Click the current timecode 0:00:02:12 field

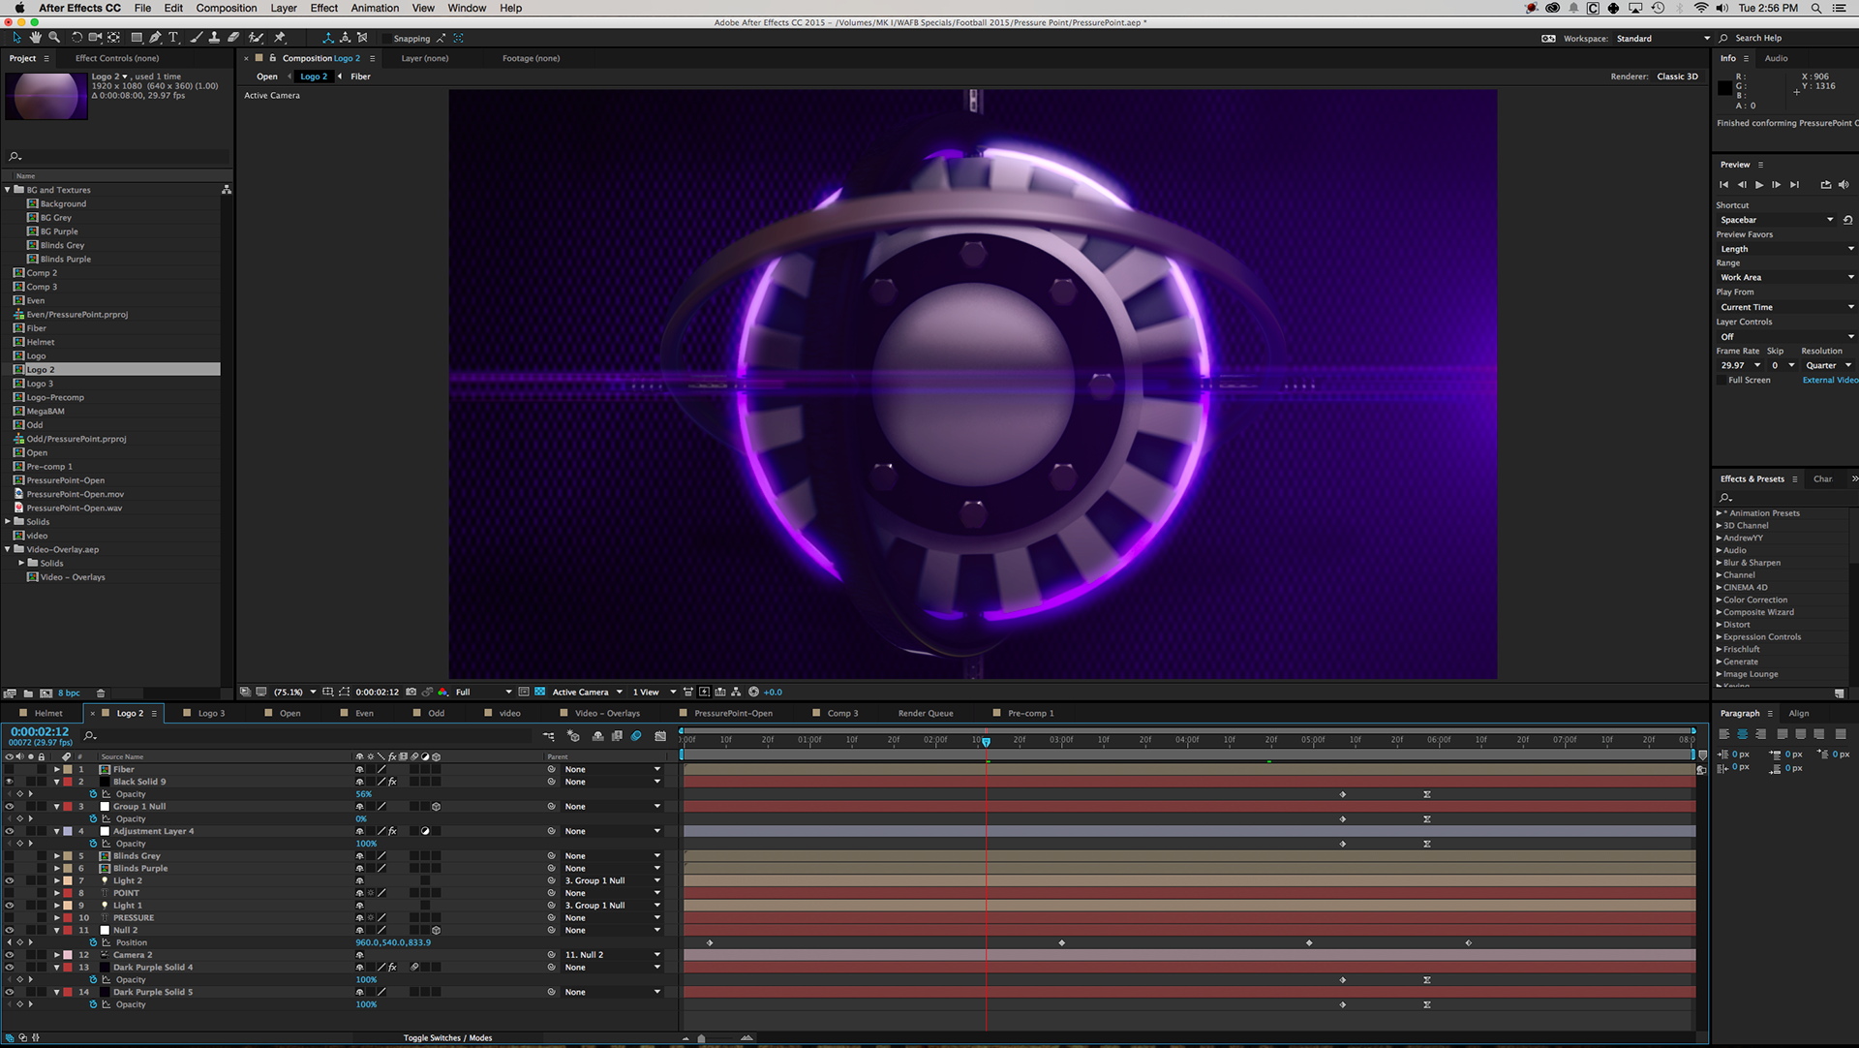[x=40, y=732]
